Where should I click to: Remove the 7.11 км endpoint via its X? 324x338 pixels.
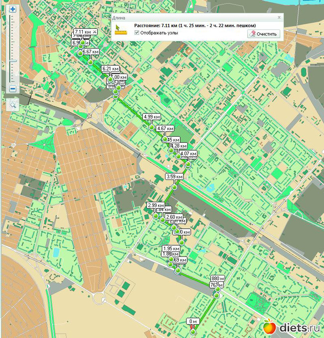pyautogui.click(x=95, y=32)
